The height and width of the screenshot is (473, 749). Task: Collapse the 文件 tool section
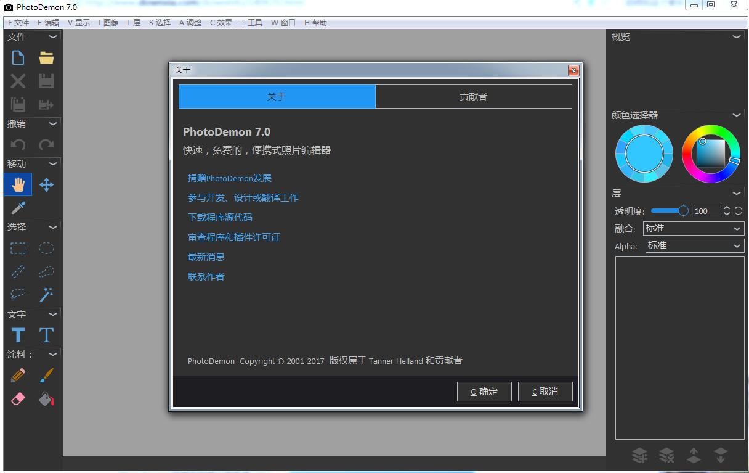(53, 37)
